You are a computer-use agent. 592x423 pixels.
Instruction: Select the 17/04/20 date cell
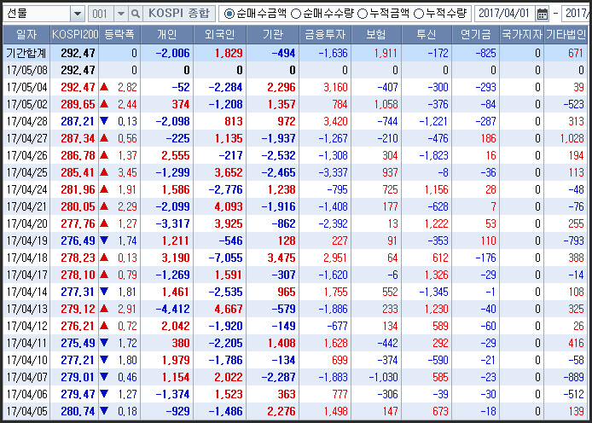click(26, 223)
